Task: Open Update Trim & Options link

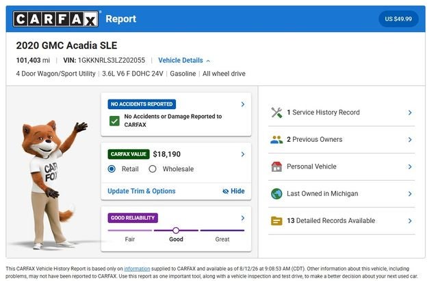Action: (142, 191)
